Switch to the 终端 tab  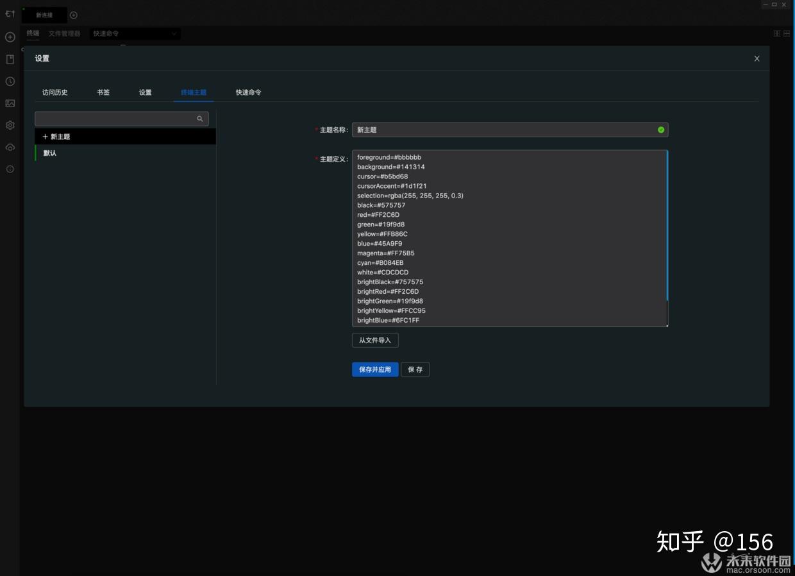pos(33,33)
